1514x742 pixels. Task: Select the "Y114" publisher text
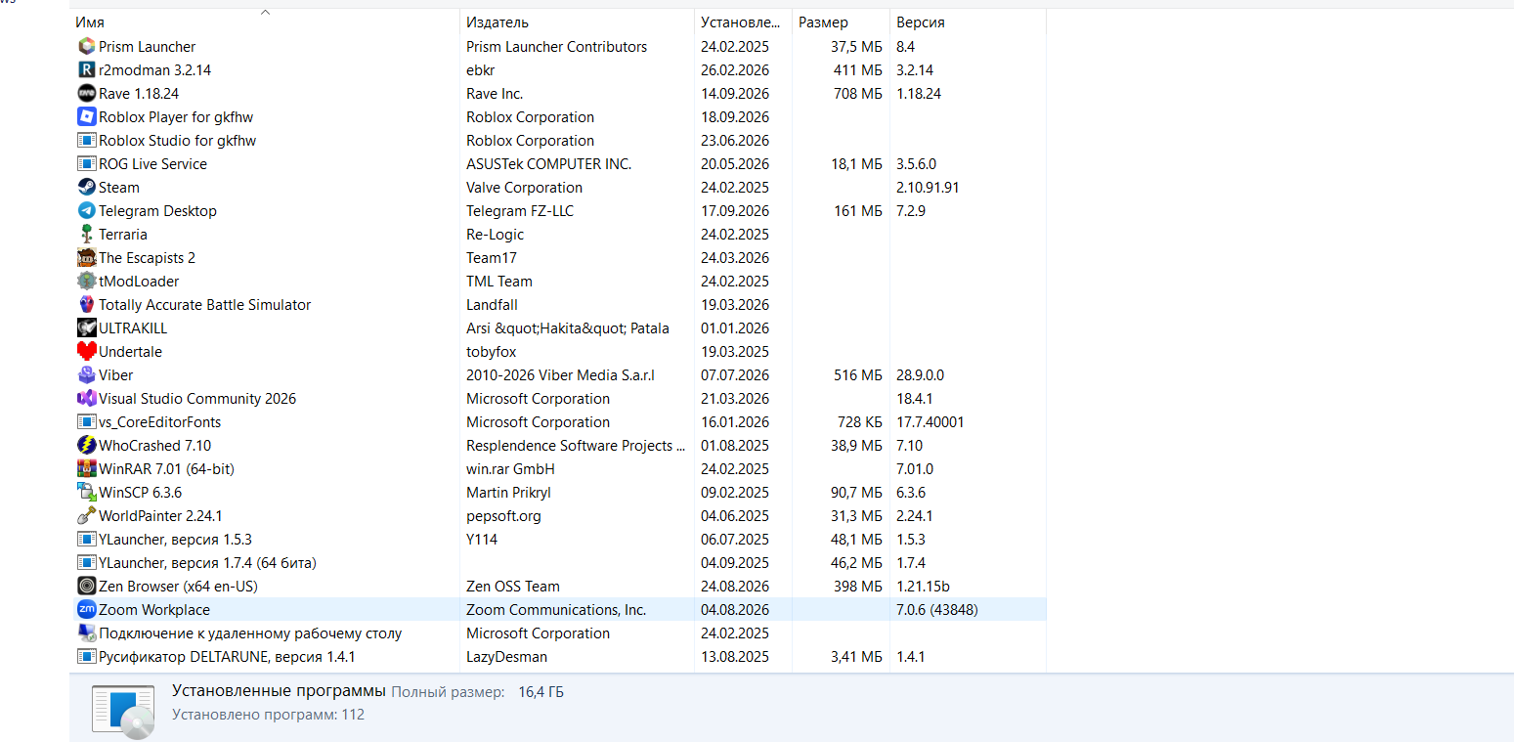(x=482, y=539)
